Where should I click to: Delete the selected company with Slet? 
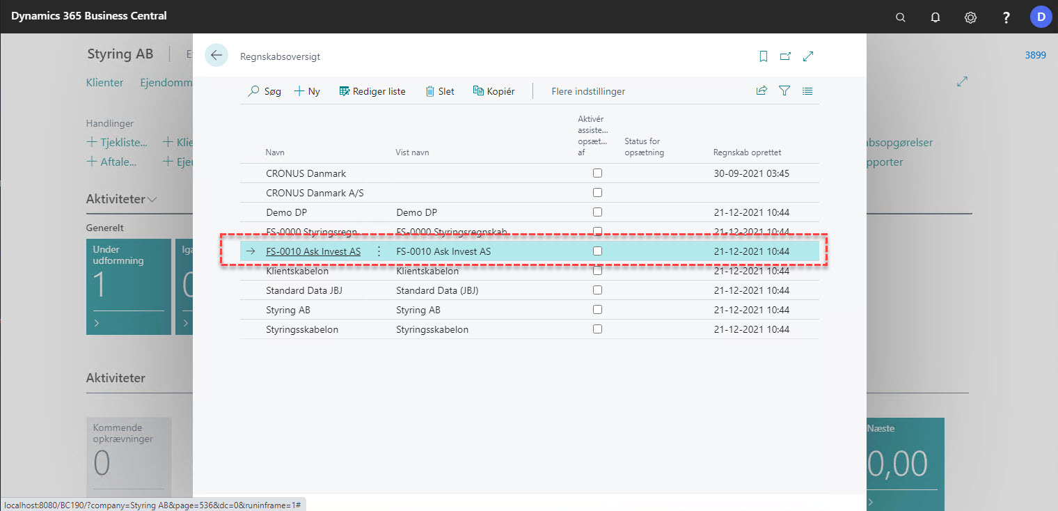tap(440, 91)
